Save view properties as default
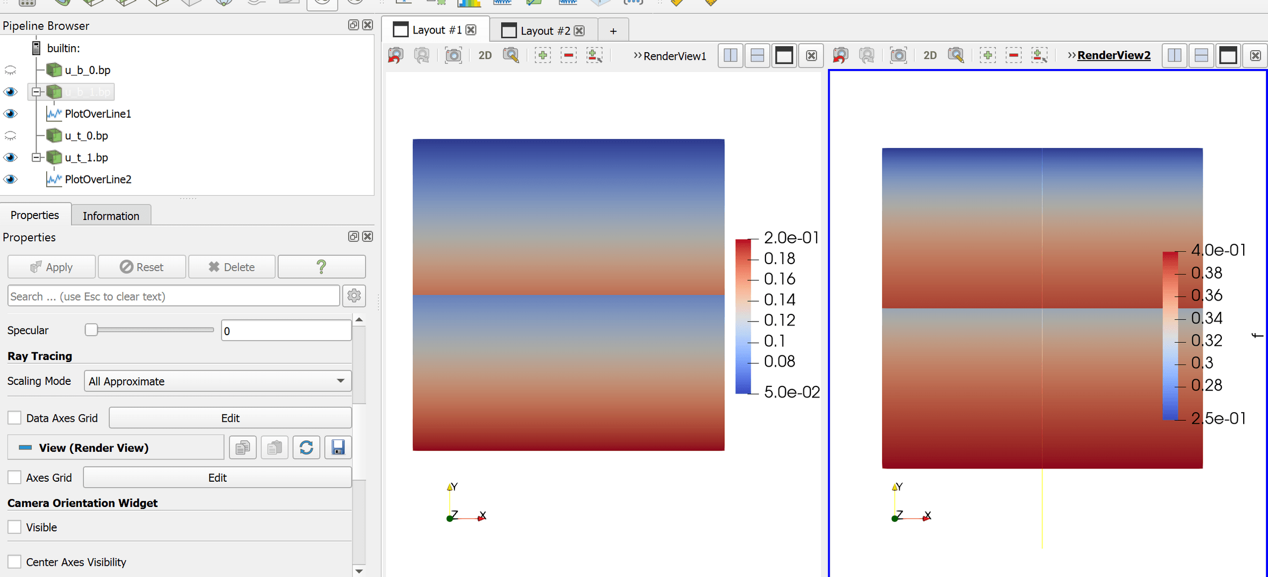Screen dimensions: 1268x577 (338, 447)
